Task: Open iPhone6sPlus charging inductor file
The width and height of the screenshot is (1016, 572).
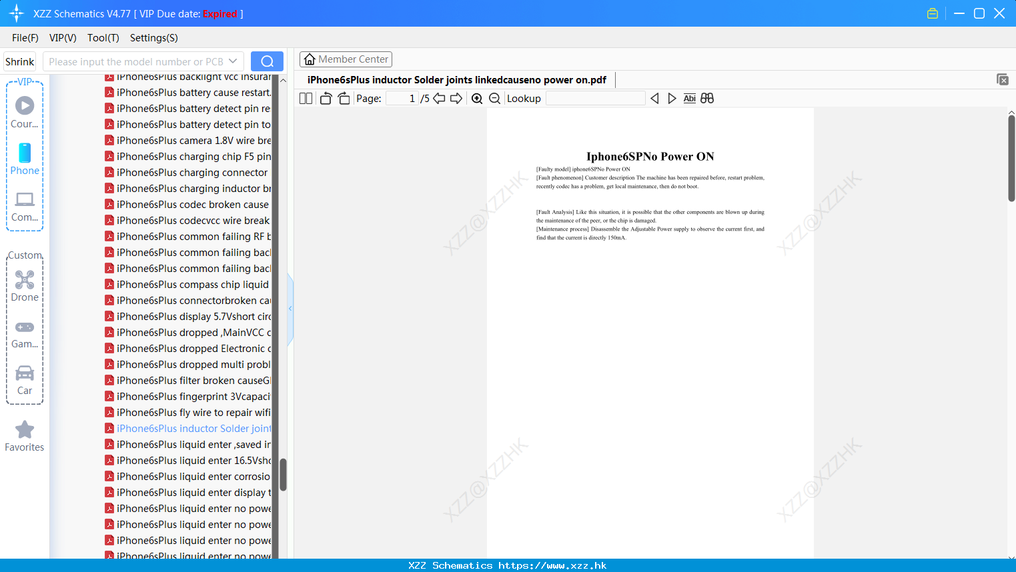Action: pyautogui.click(x=188, y=189)
